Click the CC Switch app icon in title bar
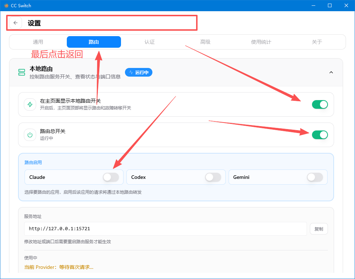 tap(6, 5)
